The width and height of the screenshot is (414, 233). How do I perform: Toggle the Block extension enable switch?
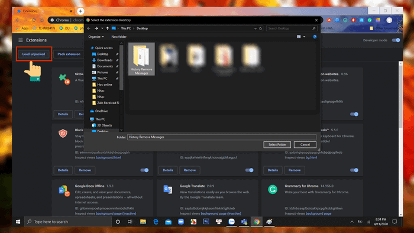[x=144, y=170]
